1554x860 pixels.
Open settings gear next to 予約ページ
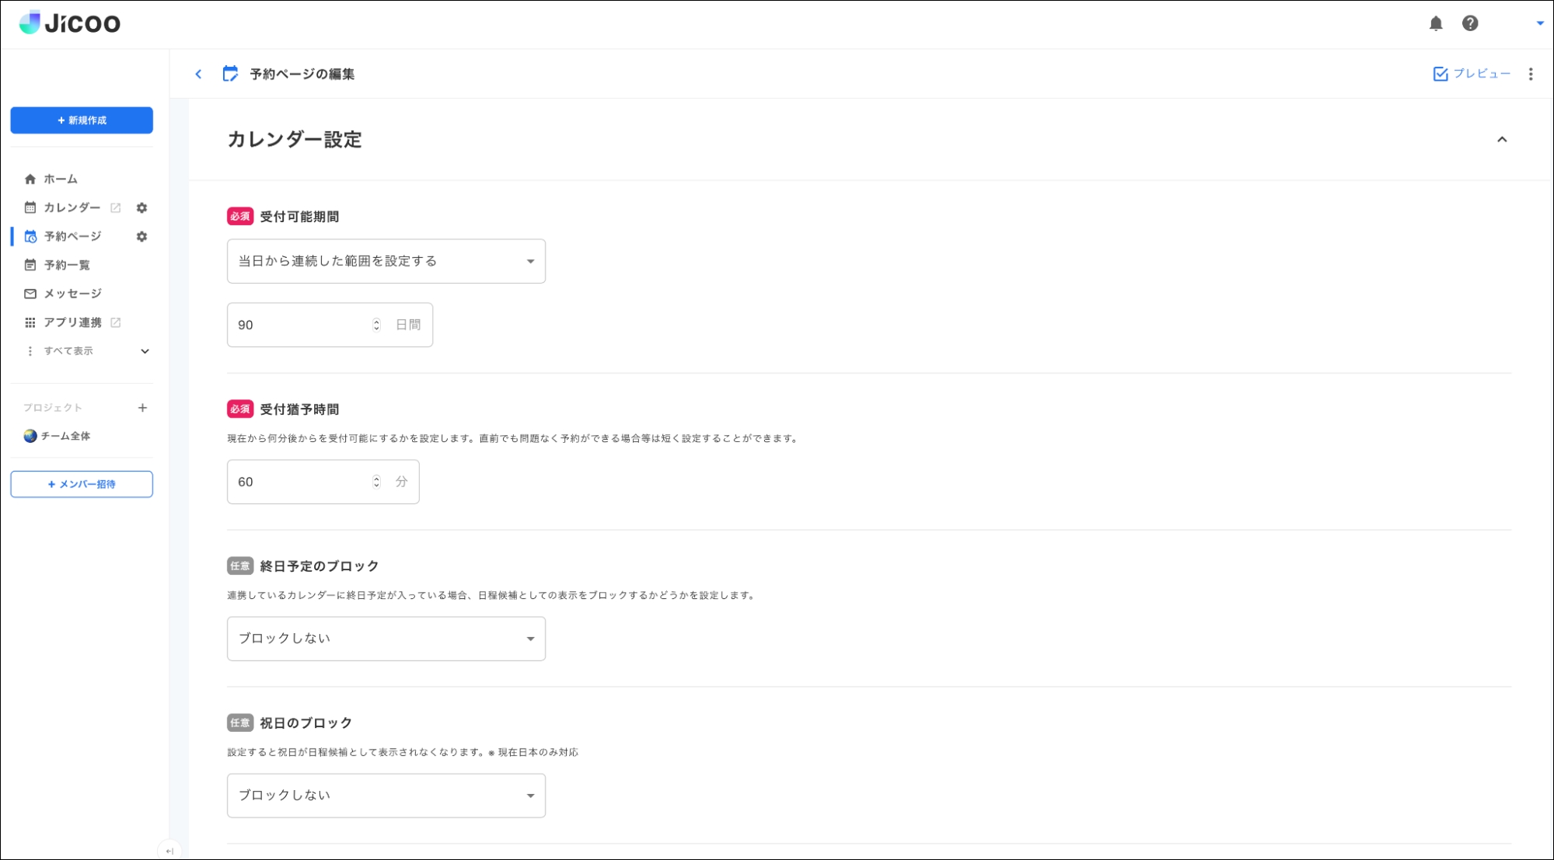(142, 237)
